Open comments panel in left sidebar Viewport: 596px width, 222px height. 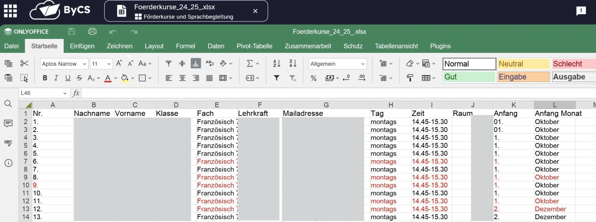8,123
